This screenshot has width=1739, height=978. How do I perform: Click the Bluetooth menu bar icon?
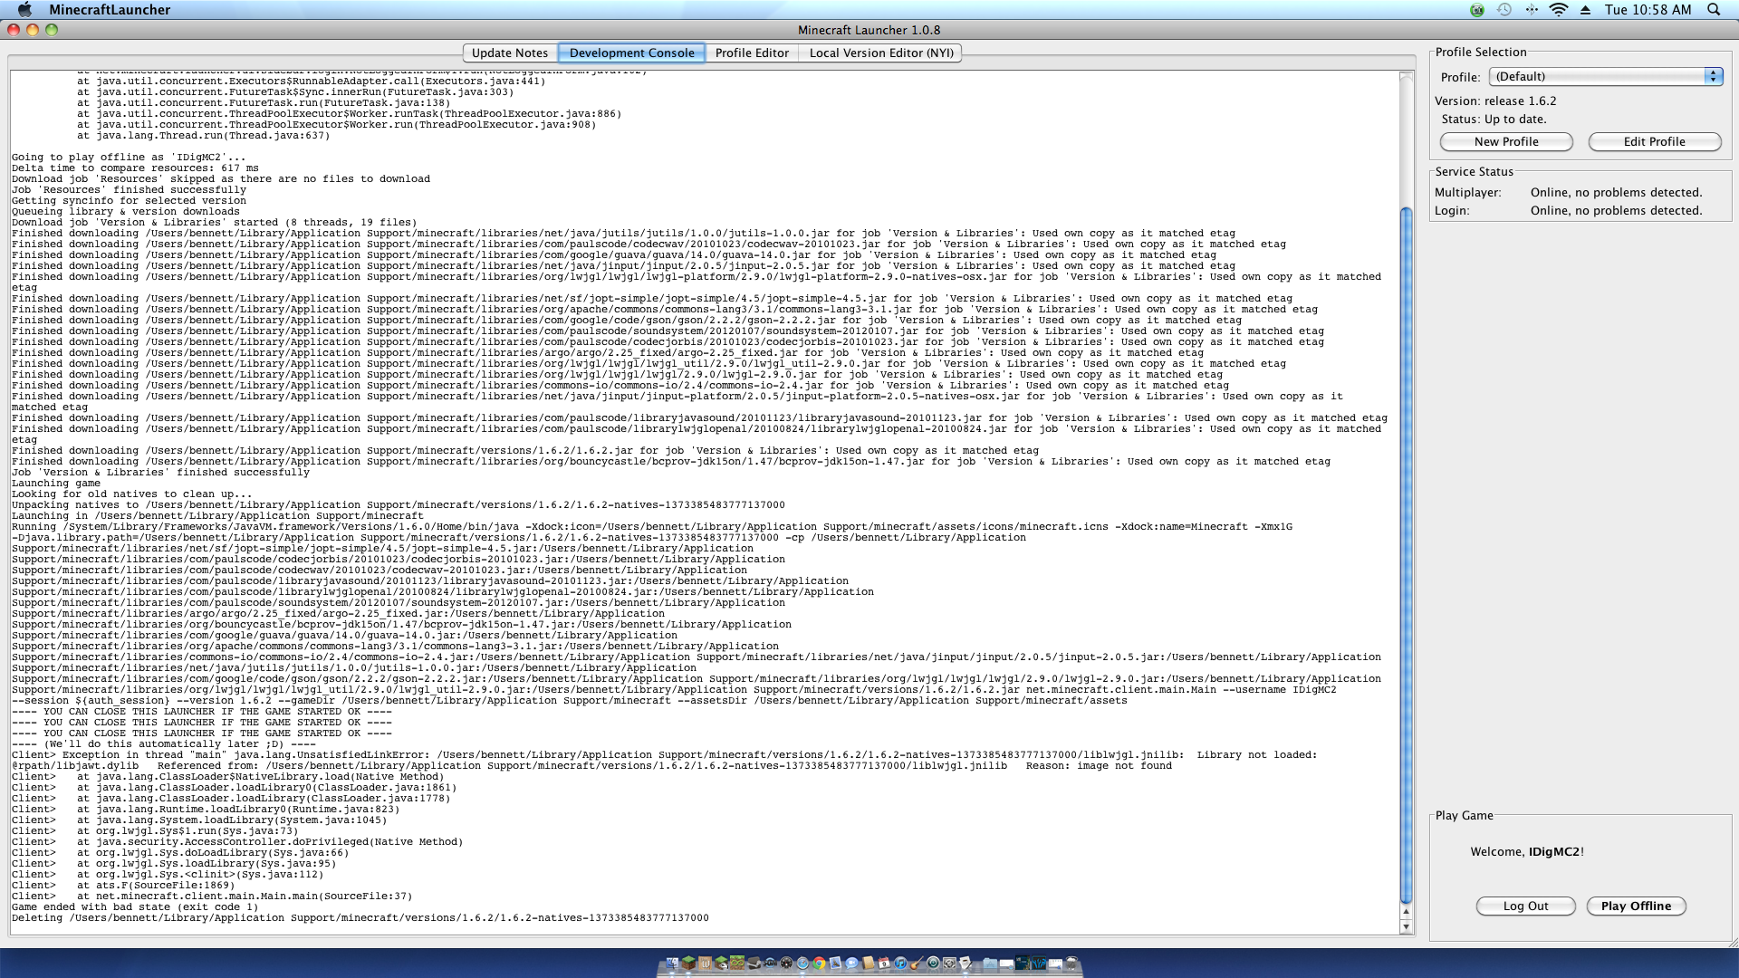1532,9
